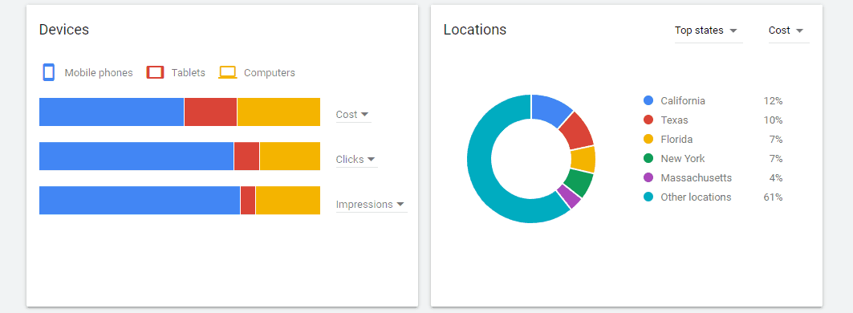The width and height of the screenshot is (853, 313).
Task: Click the Texas legend label
Action: [x=674, y=120]
